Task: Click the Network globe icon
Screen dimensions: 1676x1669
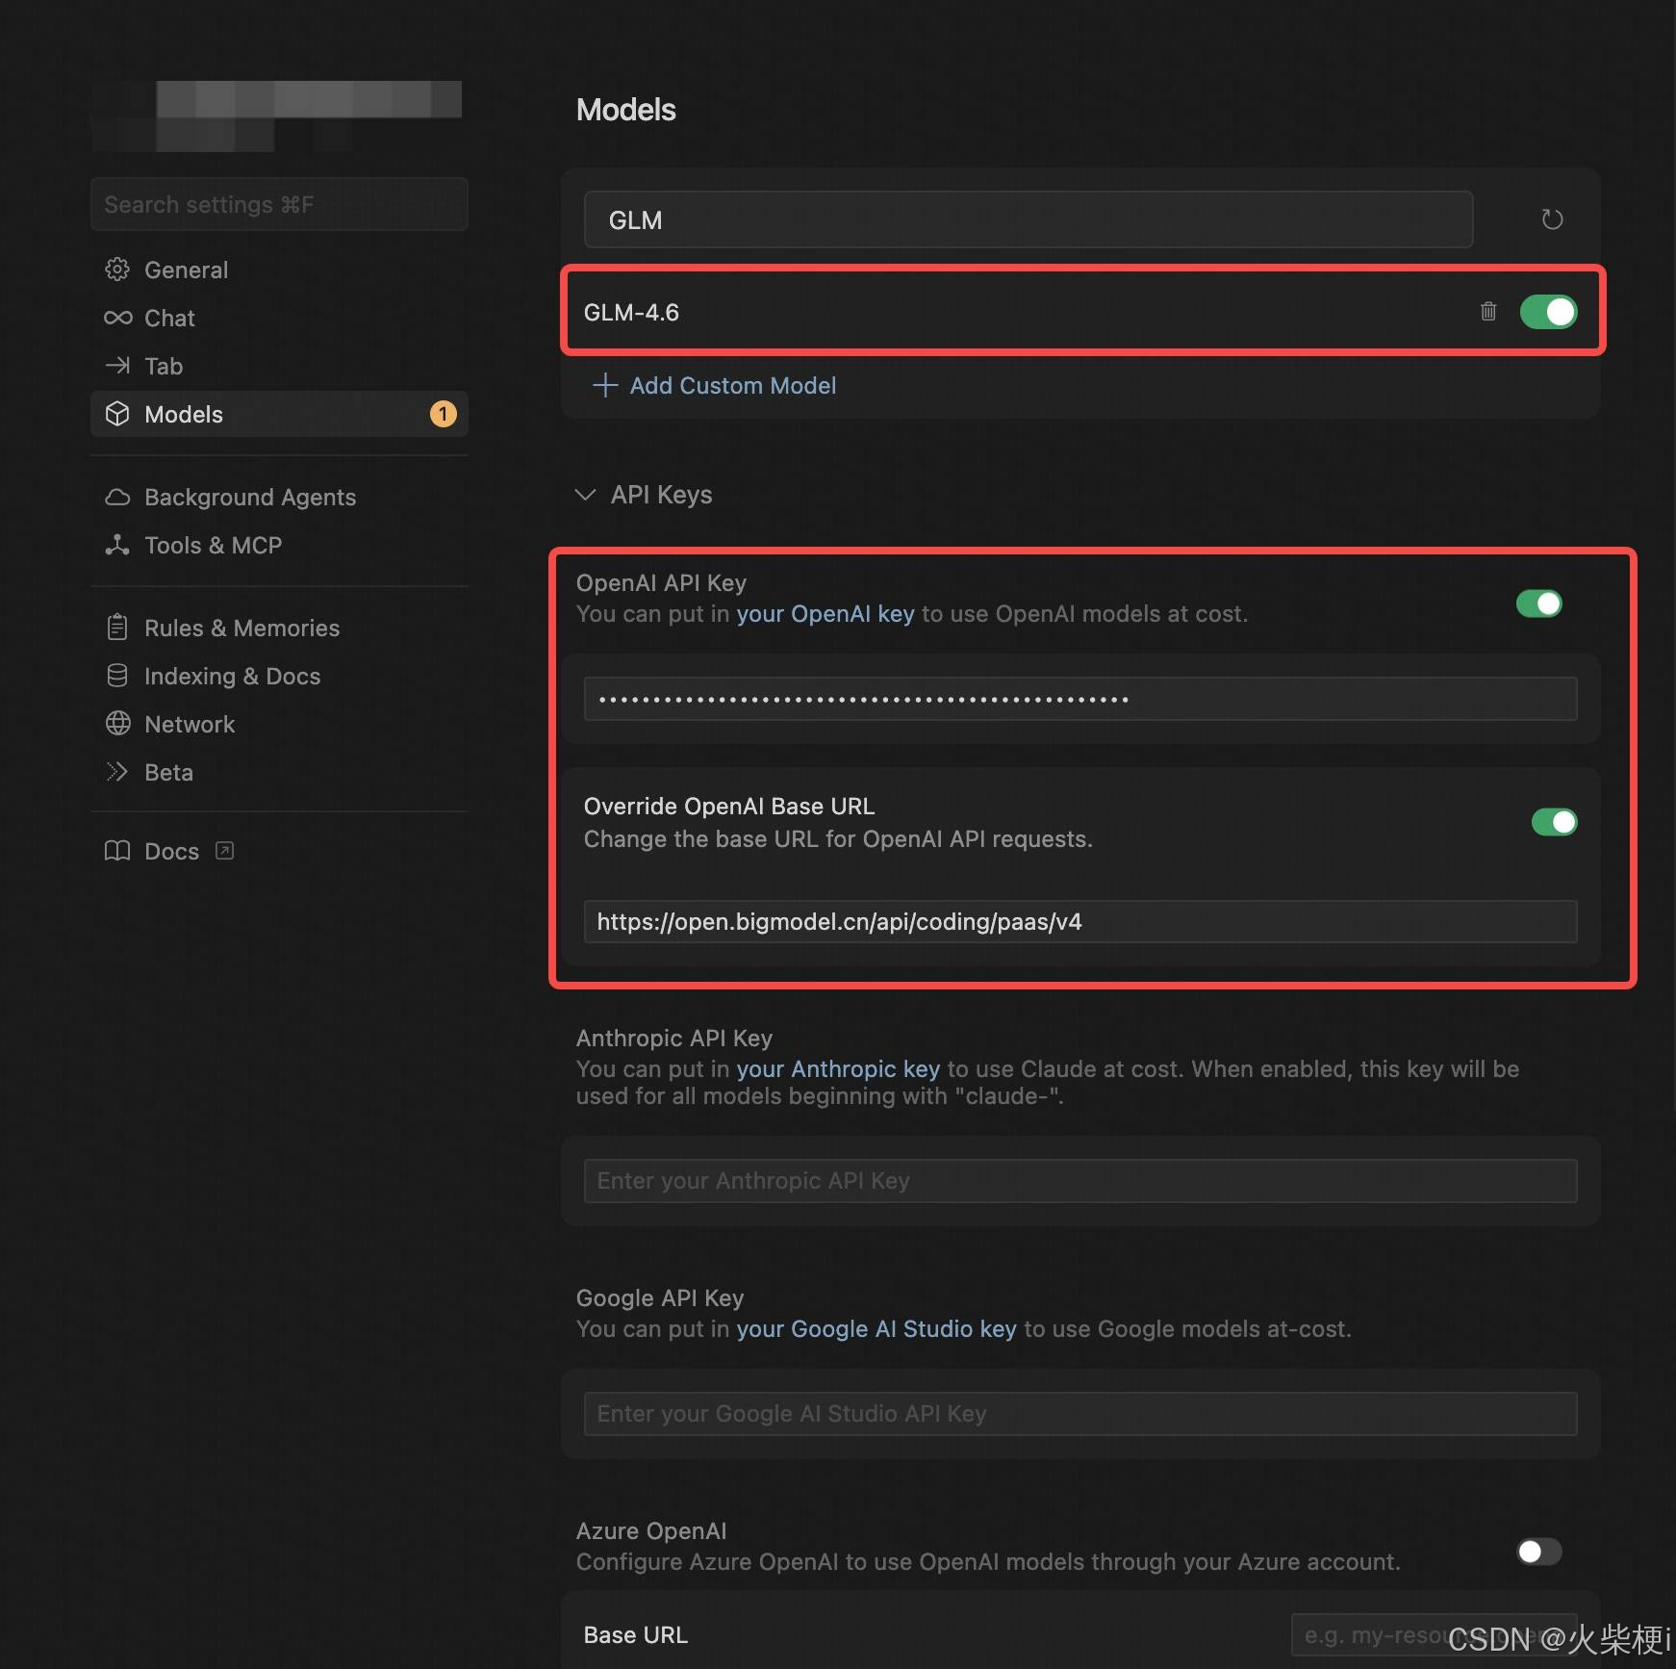Action: [x=117, y=724]
